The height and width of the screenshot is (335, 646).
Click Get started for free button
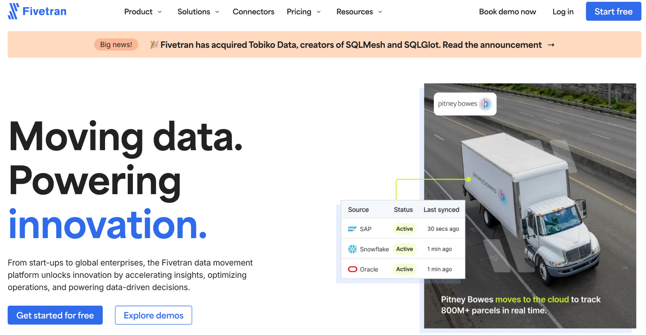tap(55, 315)
